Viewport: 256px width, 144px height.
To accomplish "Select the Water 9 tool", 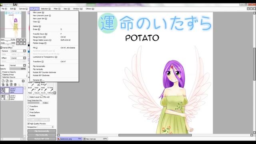I will click(37, 89).
